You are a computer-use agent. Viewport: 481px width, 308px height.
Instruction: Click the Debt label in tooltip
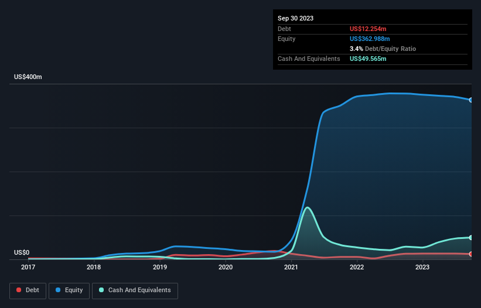tap(284, 29)
